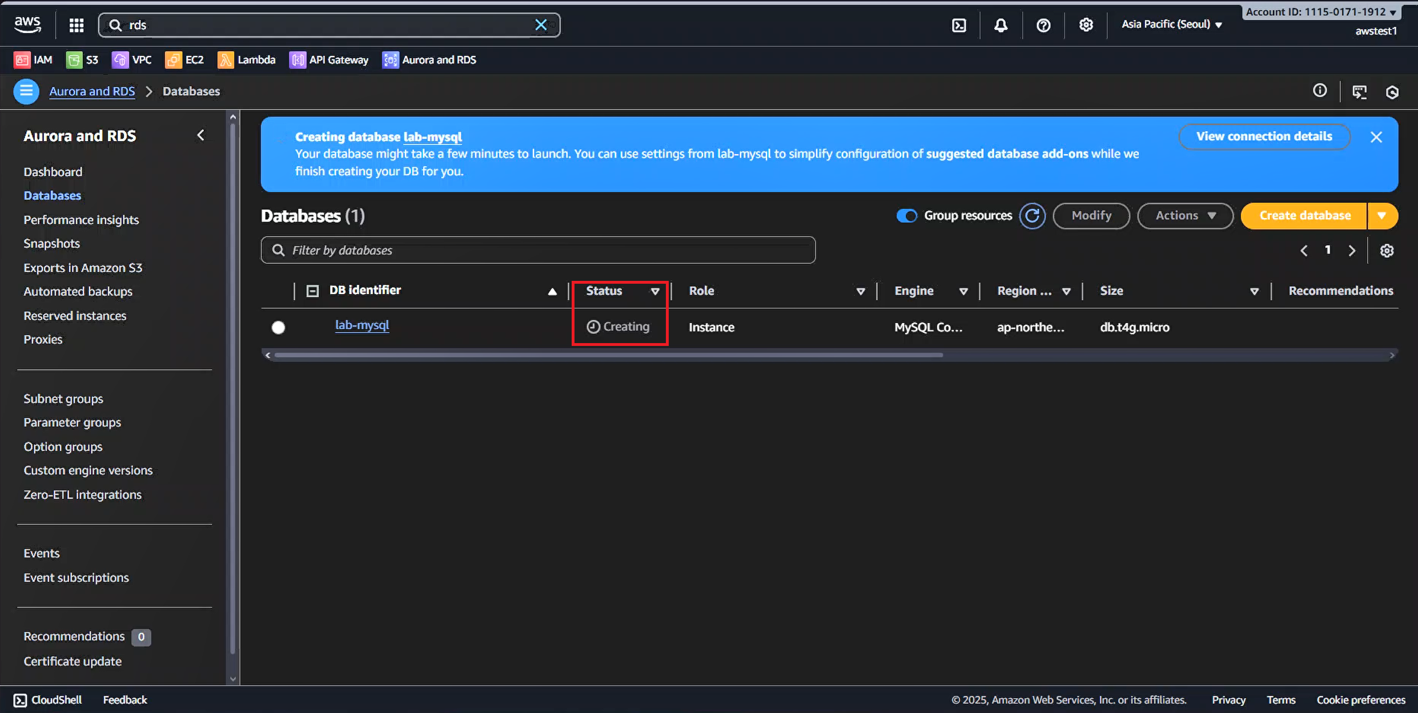Click the horizontal table scrollbar
Screen dimensions: 1418x713
coord(608,355)
